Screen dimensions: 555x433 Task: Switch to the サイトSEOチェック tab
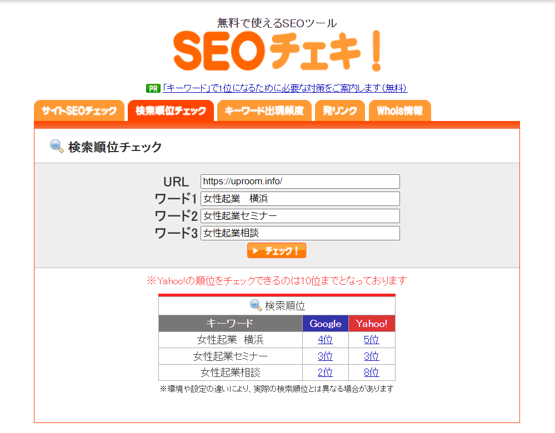(79, 110)
